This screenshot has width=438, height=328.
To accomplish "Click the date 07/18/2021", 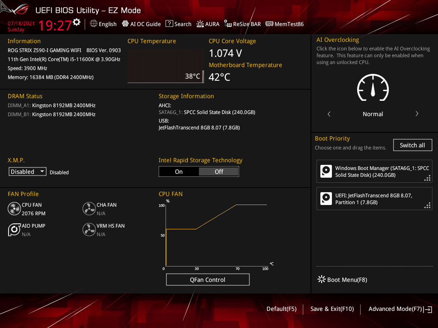I will tap(21, 23).
